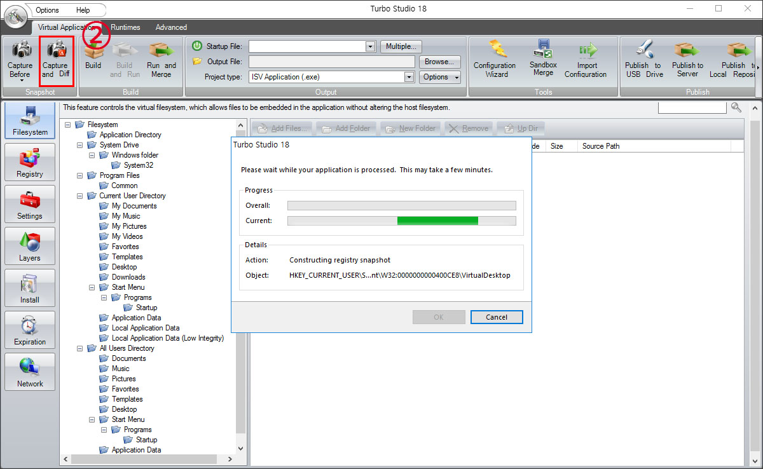Switch to the Virtual Application tab
Image resolution: width=763 pixels, height=469 pixels.
[65, 27]
